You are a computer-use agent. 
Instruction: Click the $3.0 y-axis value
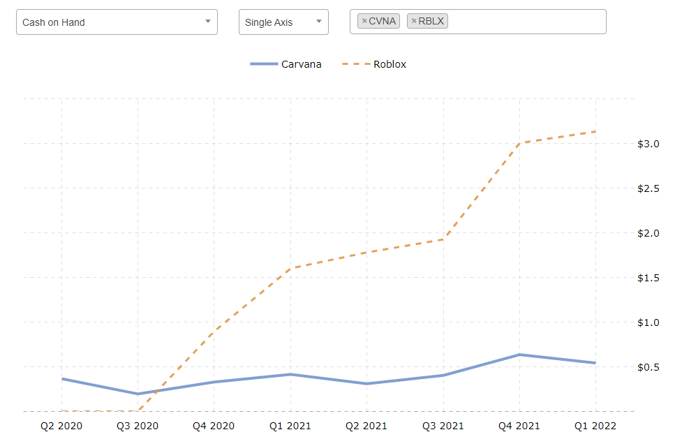pos(648,144)
